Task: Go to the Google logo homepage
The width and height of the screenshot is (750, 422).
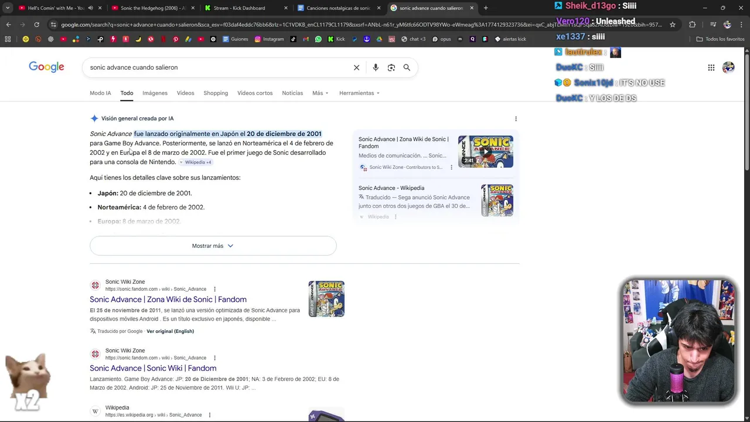Action: (46, 67)
